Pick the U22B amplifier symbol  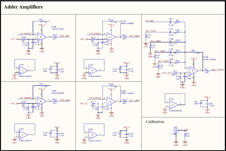click(111, 101)
